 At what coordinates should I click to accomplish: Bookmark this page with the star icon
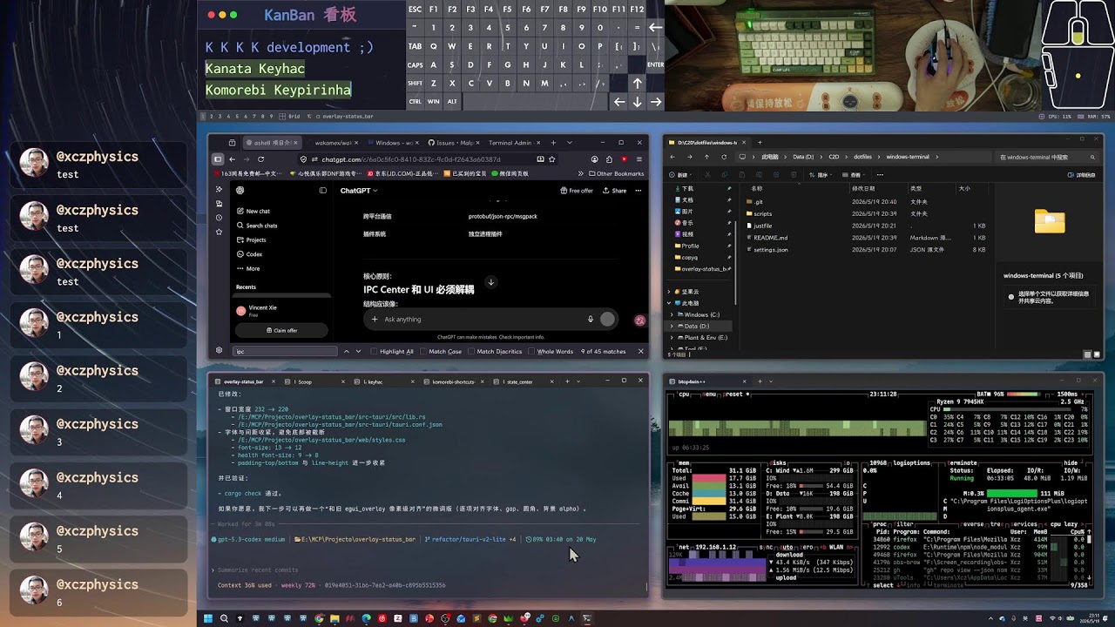552,159
